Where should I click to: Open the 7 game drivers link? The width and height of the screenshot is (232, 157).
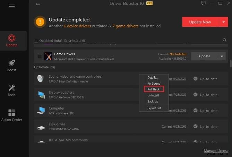tap(125, 26)
